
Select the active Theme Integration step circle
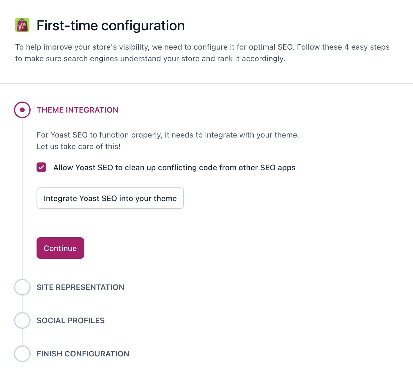point(22,110)
